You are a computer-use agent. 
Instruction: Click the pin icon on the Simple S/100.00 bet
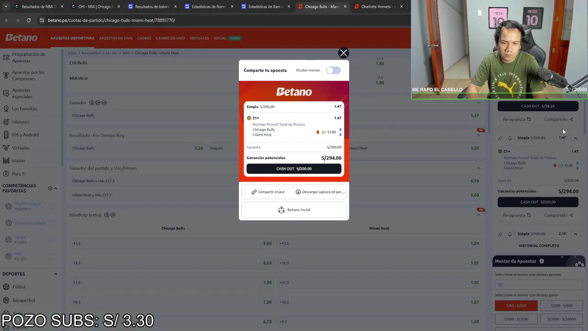(500, 234)
